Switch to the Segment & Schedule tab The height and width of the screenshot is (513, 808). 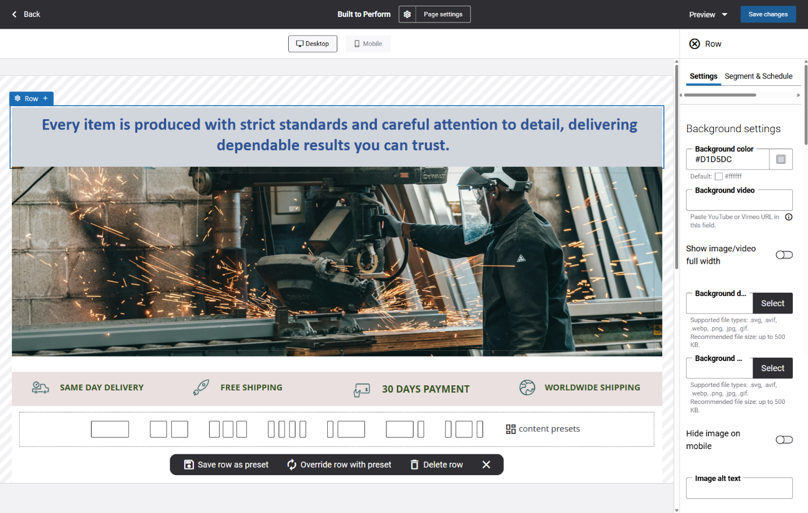758,76
